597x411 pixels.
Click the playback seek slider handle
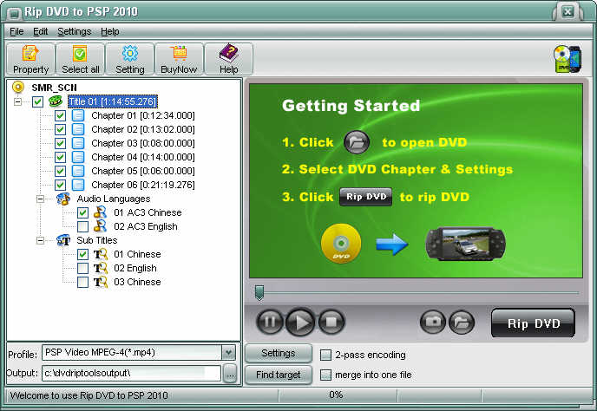pyautogui.click(x=259, y=292)
